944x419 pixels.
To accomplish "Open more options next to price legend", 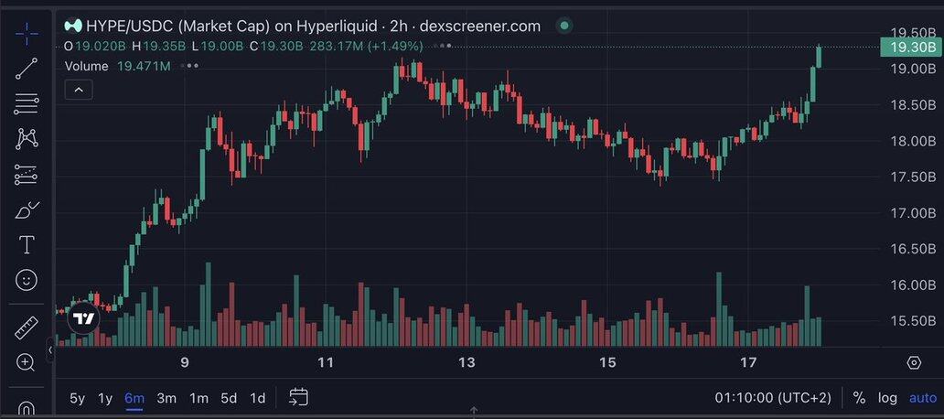I will click(x=443, y=46).
